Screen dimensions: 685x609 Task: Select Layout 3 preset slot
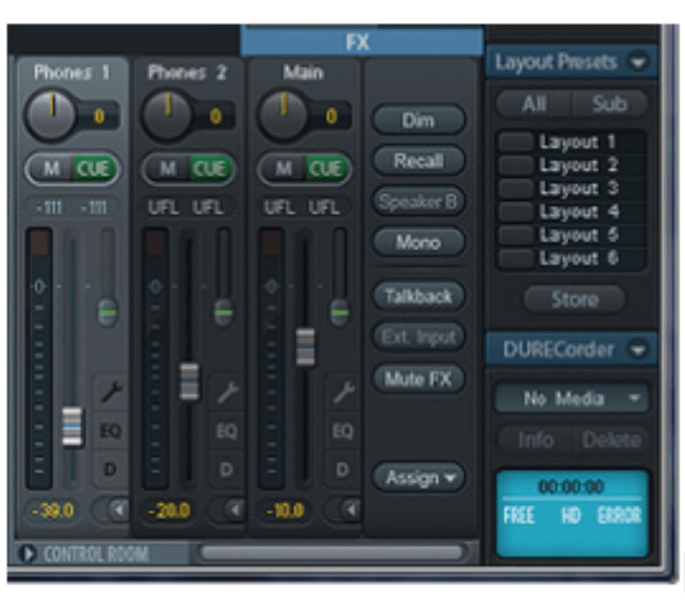tap(516, 189)
